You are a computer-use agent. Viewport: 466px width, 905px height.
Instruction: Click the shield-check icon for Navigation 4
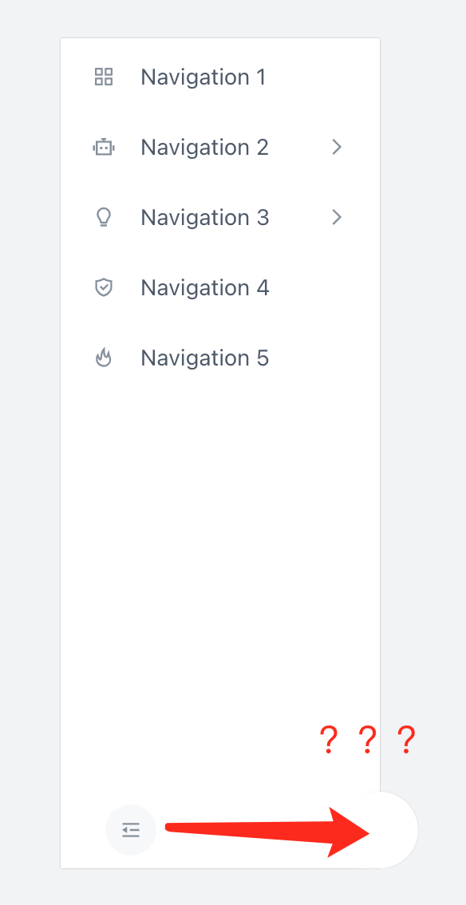click(103, 287)
